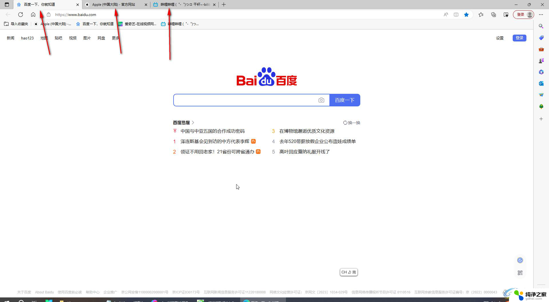Viewport: 549px width, 302px height.
Task: Open 高叶回应戛纳礼服开线了 headline
Action: pyautogui.click(x=305, y=152)
